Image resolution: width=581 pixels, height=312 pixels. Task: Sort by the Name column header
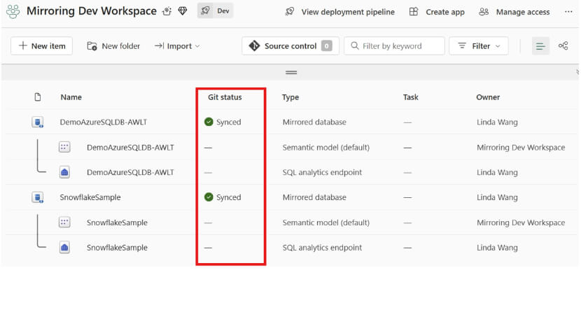point(71,97)
